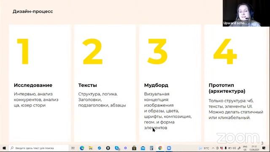Image resolution: width=270 pixels, height=152 pixels.
Task: Launch Microsoft Edge from the taskbar
Action: point(82,148)
